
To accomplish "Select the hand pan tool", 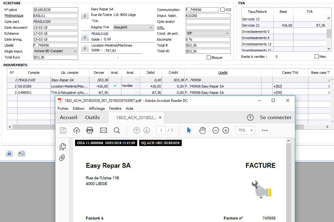I will pyautogui.click(x=202, y=130).
